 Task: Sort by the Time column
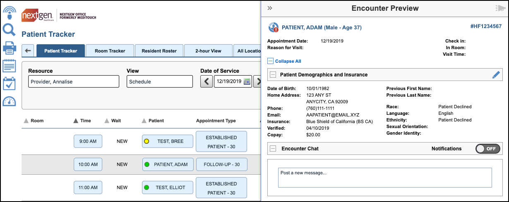click(x=82, y=121)
